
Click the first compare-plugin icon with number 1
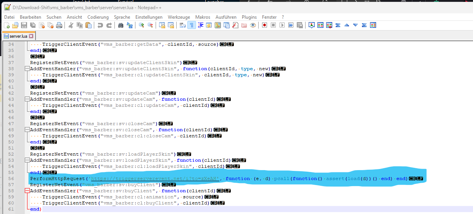[x=312, y=25]
